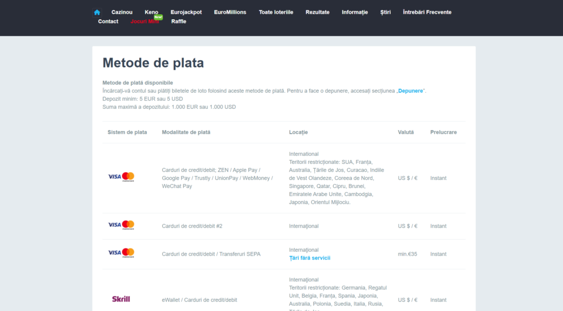Open the Țări fără servicii link

pyautogui.click(x=310, y=258)
